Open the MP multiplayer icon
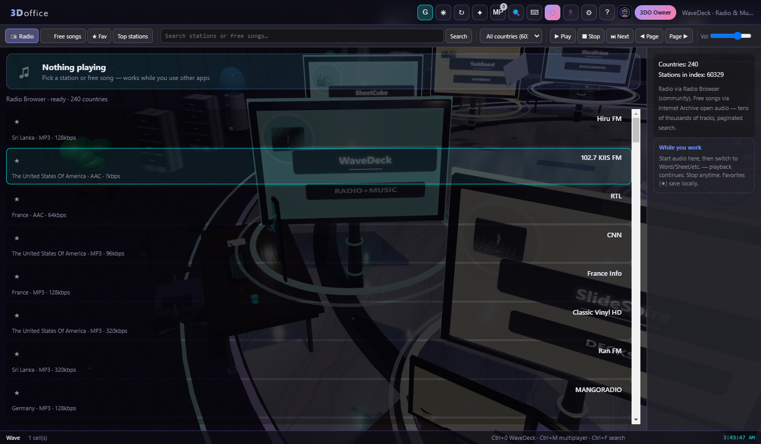The image size is (761, 444). point(498,12)
